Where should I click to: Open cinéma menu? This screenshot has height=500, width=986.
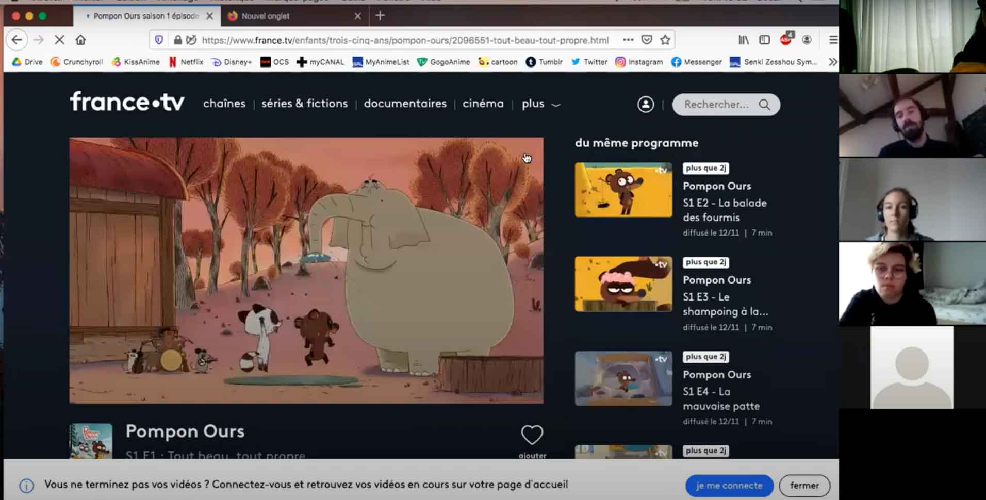[483, 104]
